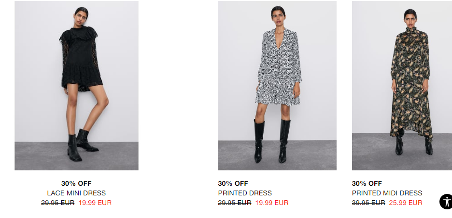Click the 25.99 EUR sale price
Image resolution: width=452 pixels, height=218 pixels.
[405, 203]
